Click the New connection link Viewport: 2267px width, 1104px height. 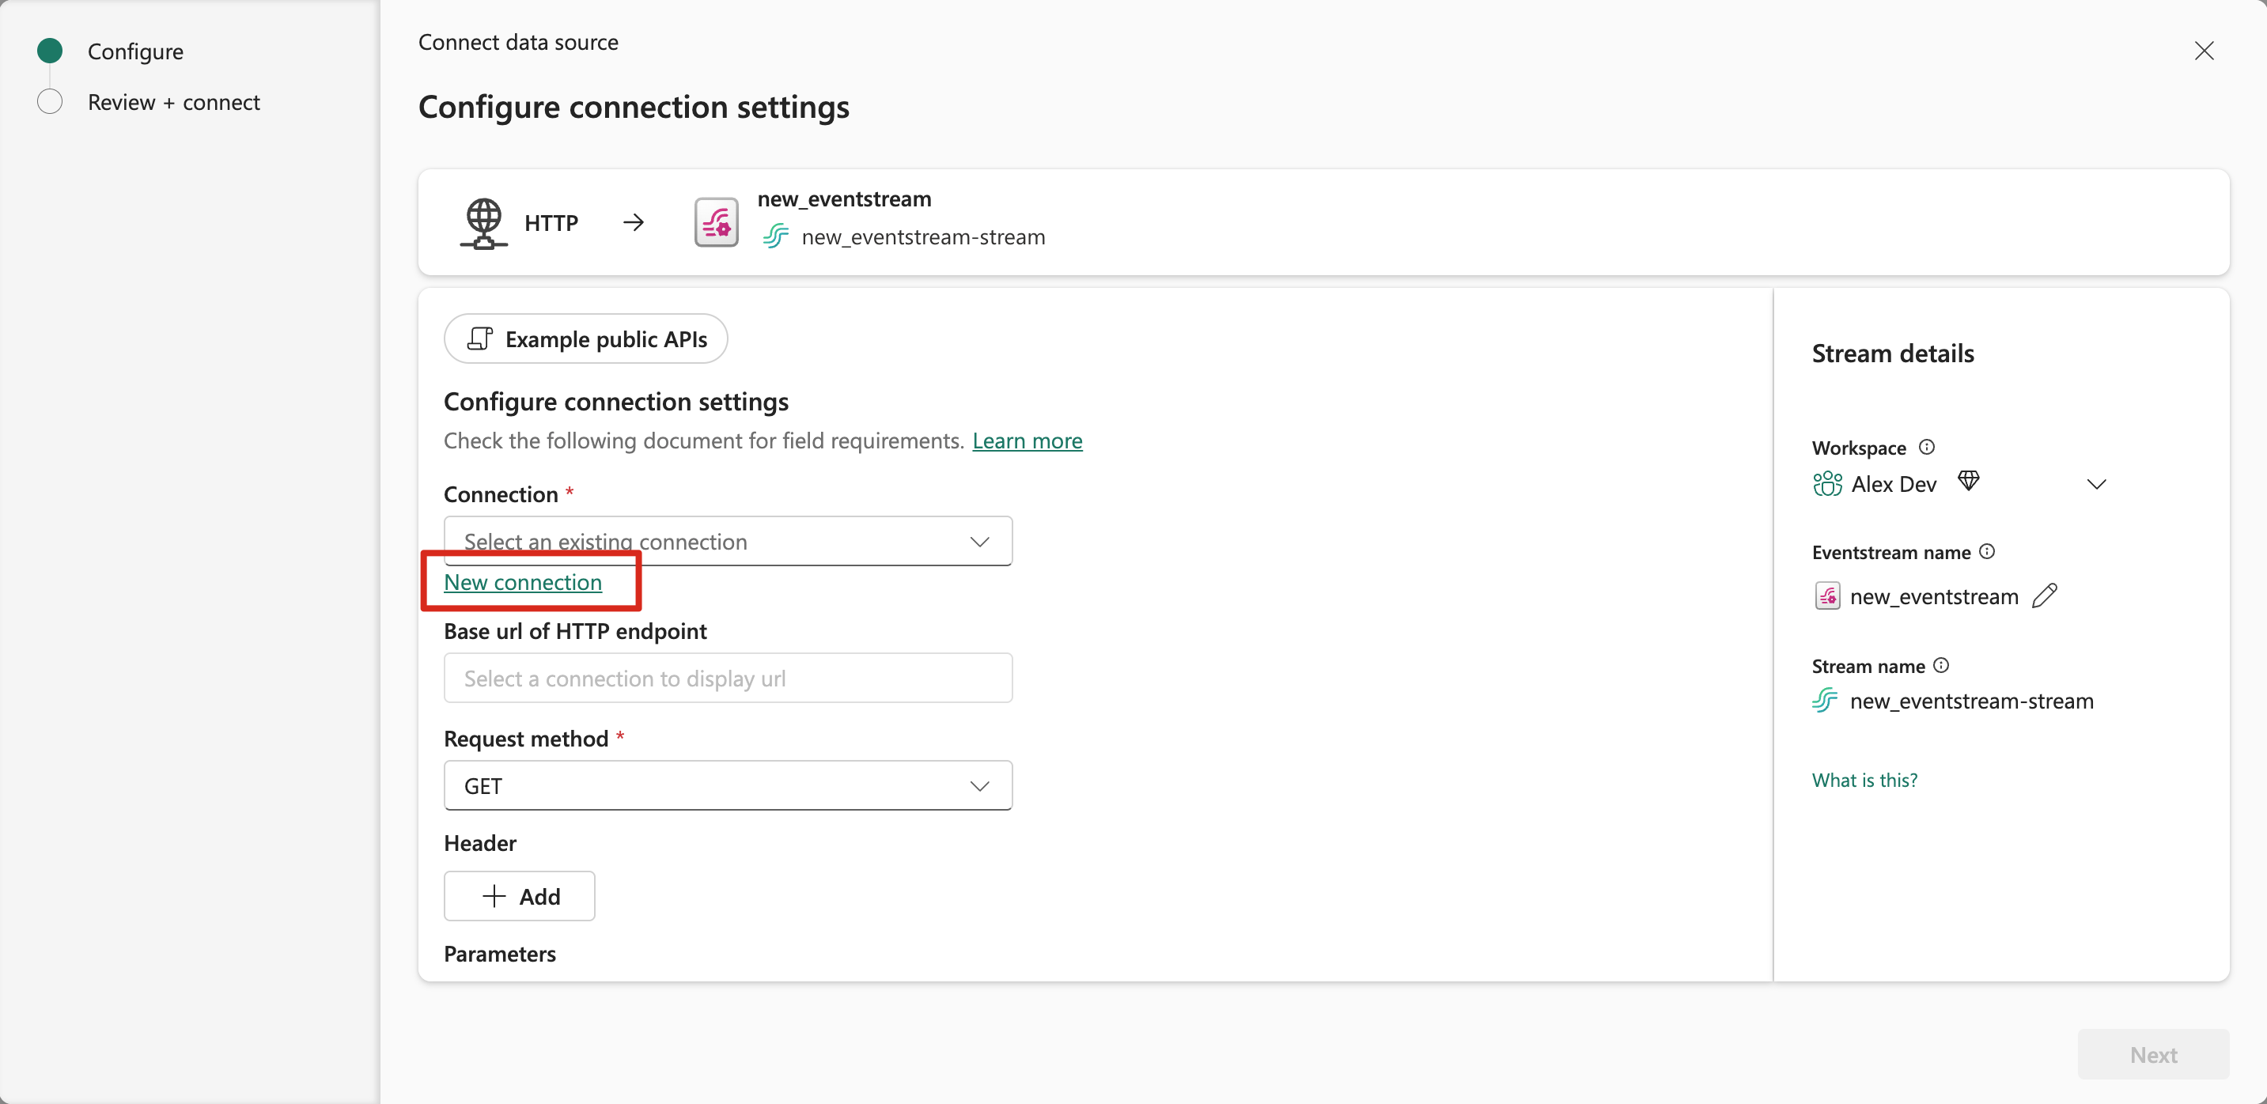[523, 582]
